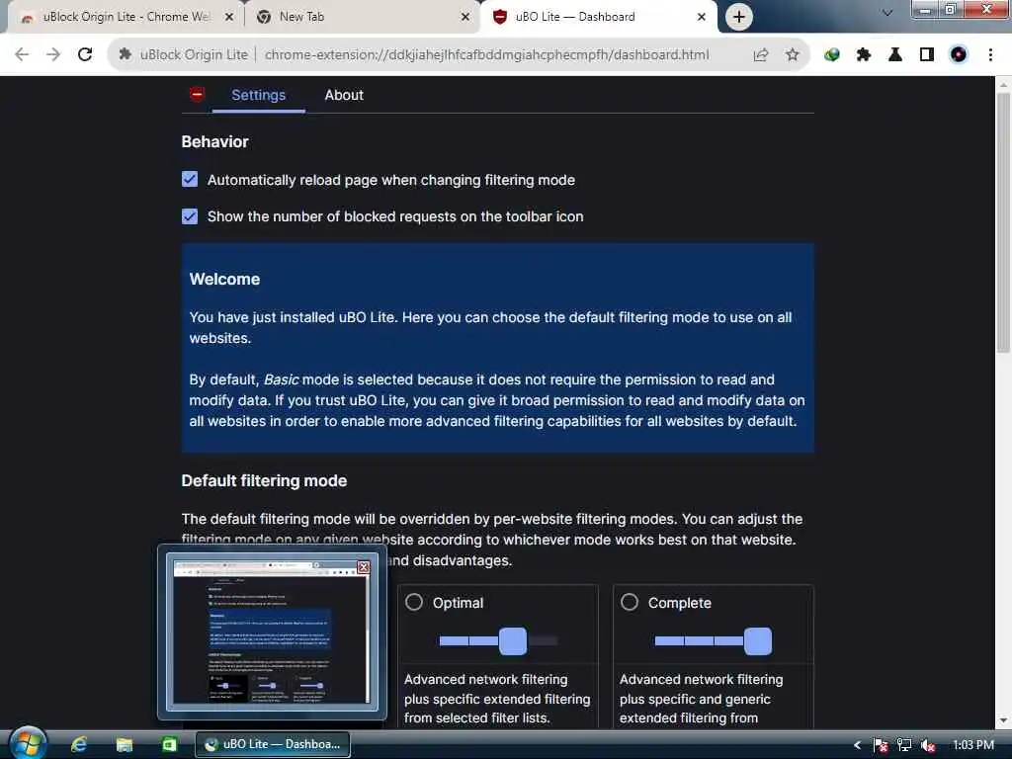Open the About tab in dashboard
This screenshot has height=759, width=1012.
pos(344,95)
